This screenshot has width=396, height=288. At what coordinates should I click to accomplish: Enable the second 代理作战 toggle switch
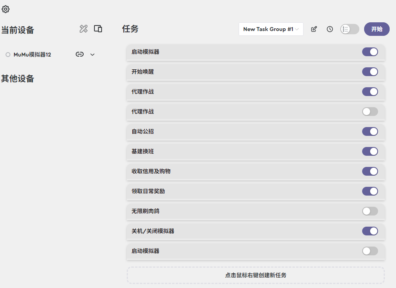(x=370, y=112)
